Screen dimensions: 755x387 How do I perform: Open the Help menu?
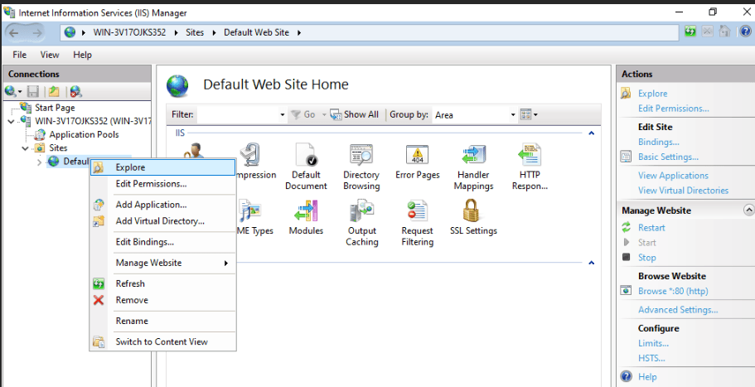click(82, 55)
